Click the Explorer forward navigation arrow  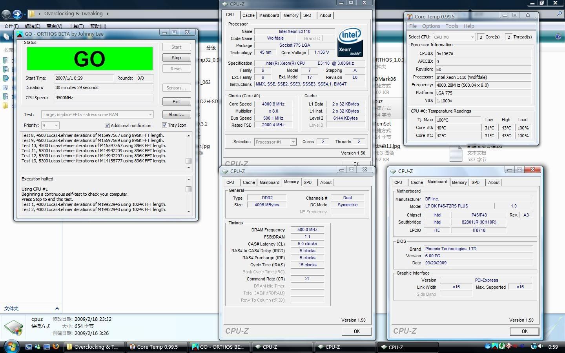coord(17,14)
